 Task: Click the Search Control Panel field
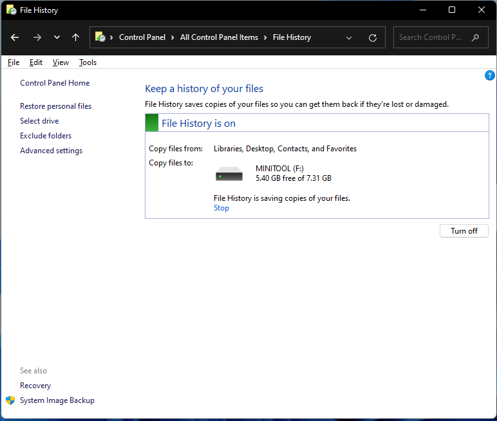coord(431,37)
